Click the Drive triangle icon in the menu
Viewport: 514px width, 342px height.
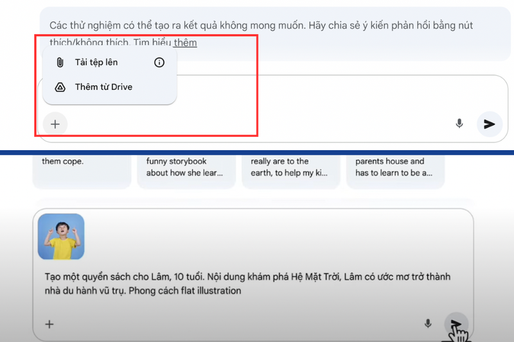pos(60,87)
